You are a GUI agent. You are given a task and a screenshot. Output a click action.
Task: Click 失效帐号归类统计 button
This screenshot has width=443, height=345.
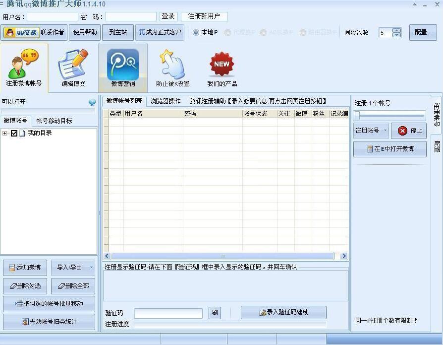click(x=49, y=322)
